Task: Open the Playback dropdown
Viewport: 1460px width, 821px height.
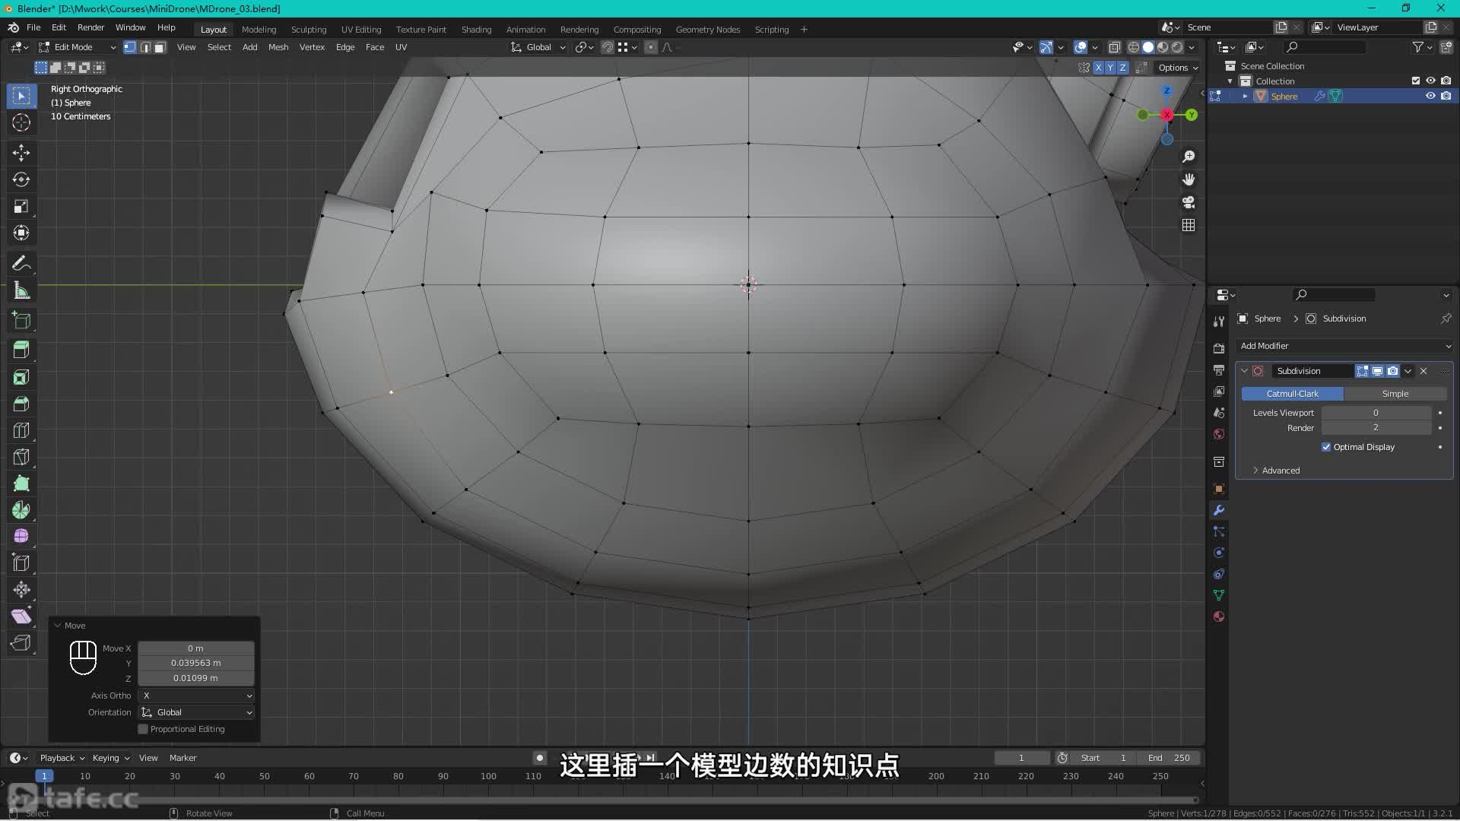Action: pos(62,758)
